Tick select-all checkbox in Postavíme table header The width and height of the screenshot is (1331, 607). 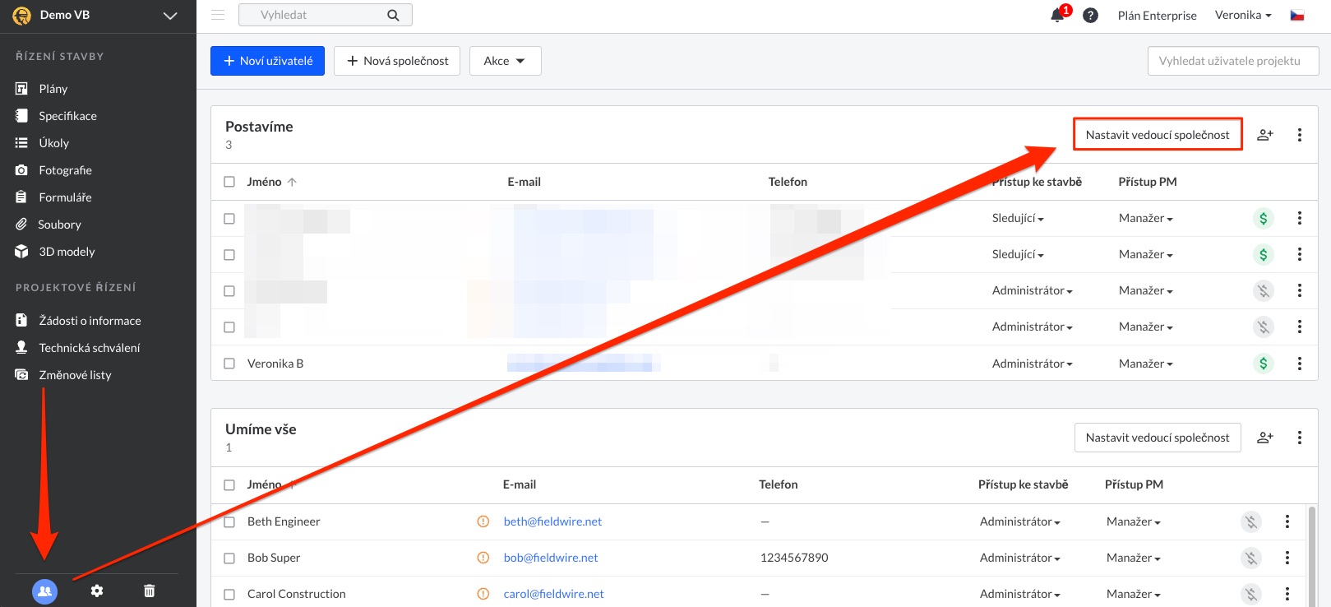pyautogui.click(x=229, y=182)
